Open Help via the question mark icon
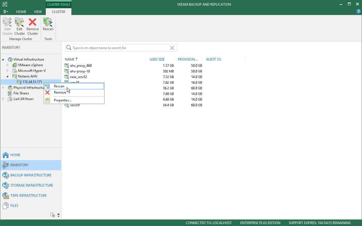 pos(359,12)
